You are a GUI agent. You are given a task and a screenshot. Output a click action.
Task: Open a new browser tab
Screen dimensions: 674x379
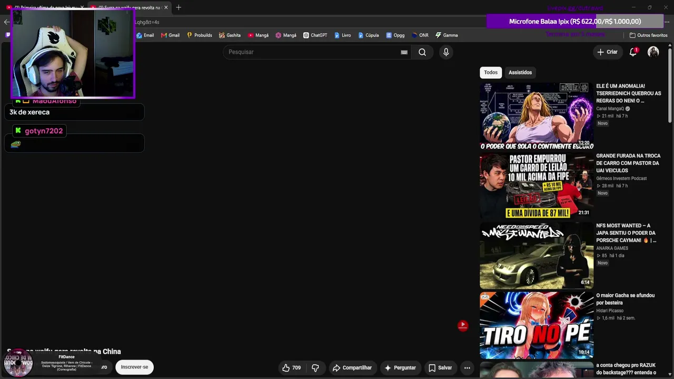(179, 7)
